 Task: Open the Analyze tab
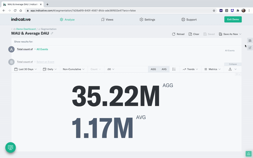point(67,19)
